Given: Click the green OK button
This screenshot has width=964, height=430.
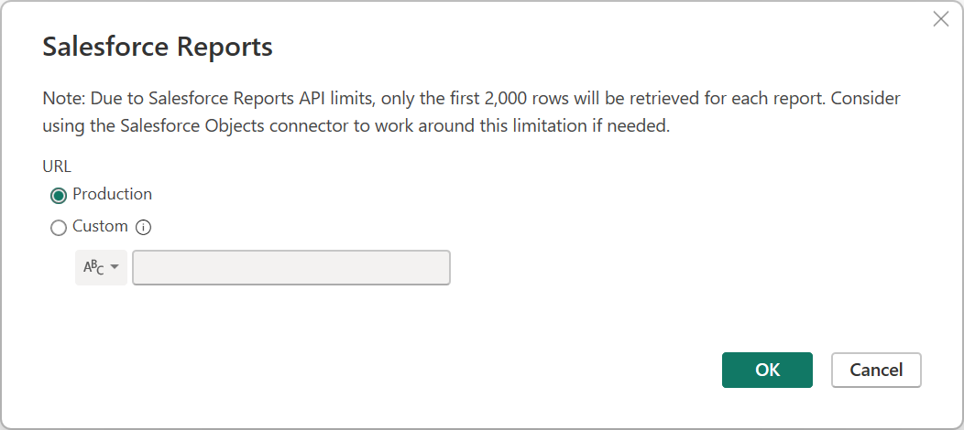Looking at the screenshot, I should pyautogui.click(x=767, y=370).
